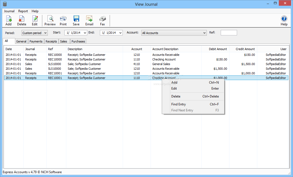Screen dimensions: 293x177
Task: Sort by the Ref column header
Action: tap(56, 49)
